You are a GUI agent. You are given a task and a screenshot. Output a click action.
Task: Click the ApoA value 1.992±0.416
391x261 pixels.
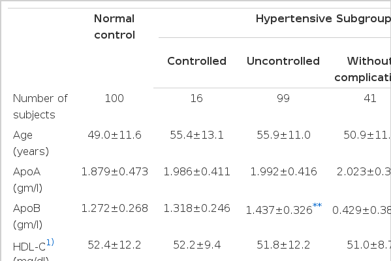(283, 172)
